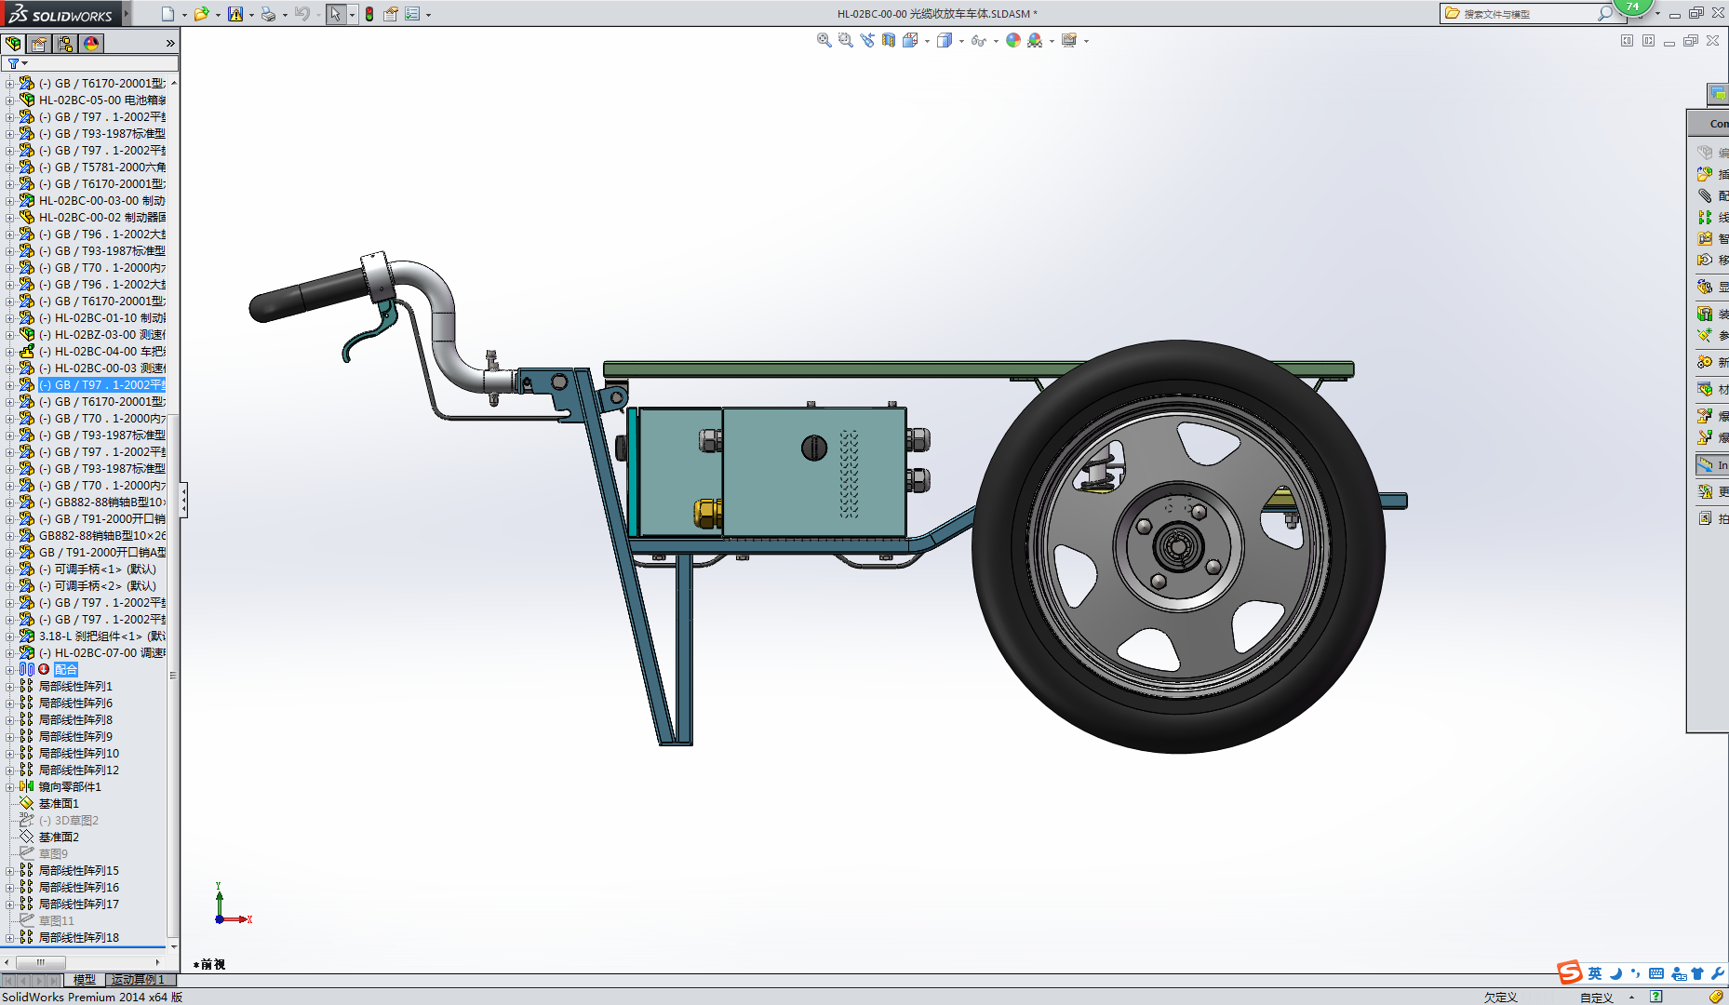Switch to the 模型 tab
The width and height of the screenshot is (1729, 1005).
coord(85,980)
